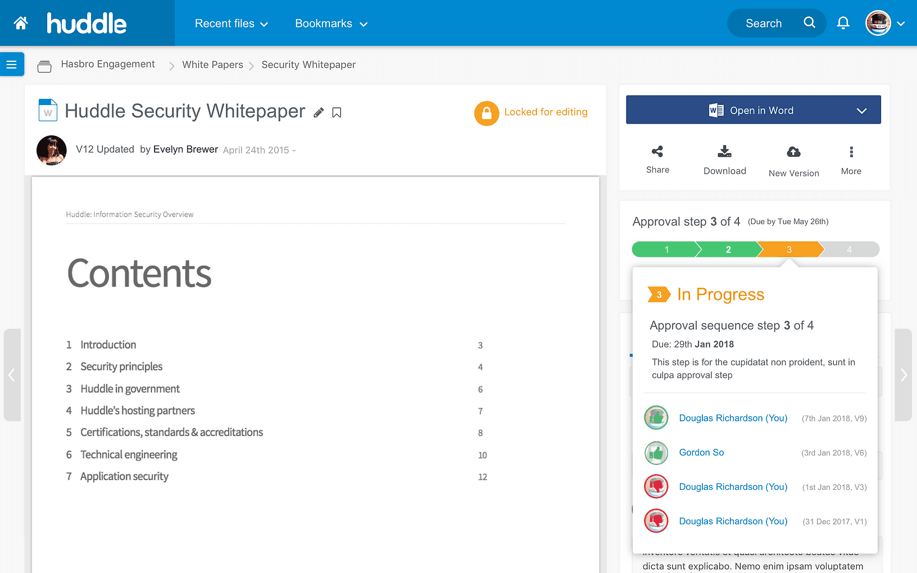Click Technical engineering contents entry
This screenshot has width=917, height=573.
[129, 454]
